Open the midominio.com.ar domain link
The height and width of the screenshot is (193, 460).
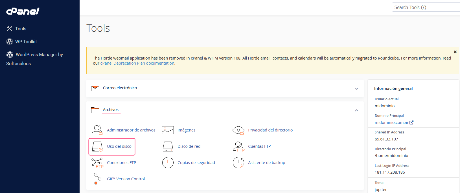[x=391, y=122]
